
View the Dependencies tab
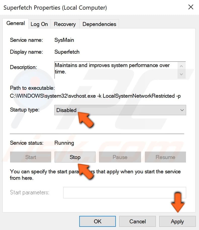coord(99,24)
